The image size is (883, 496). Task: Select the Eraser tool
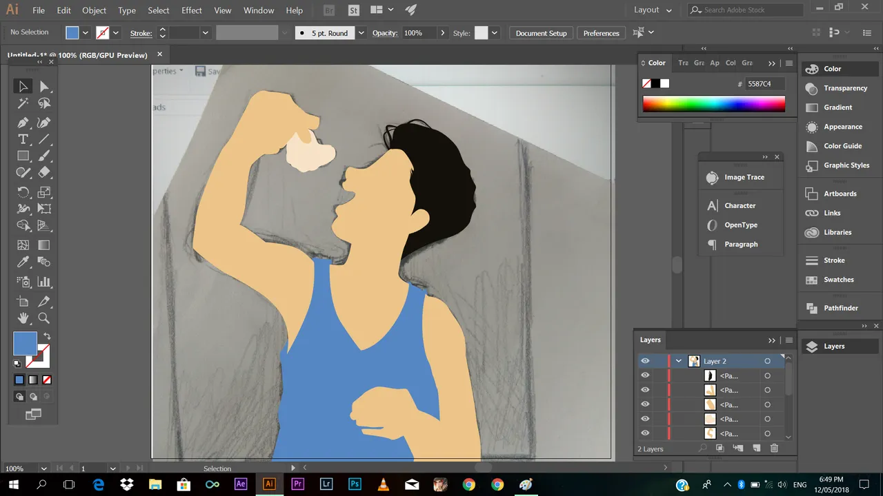pos(44,173)
